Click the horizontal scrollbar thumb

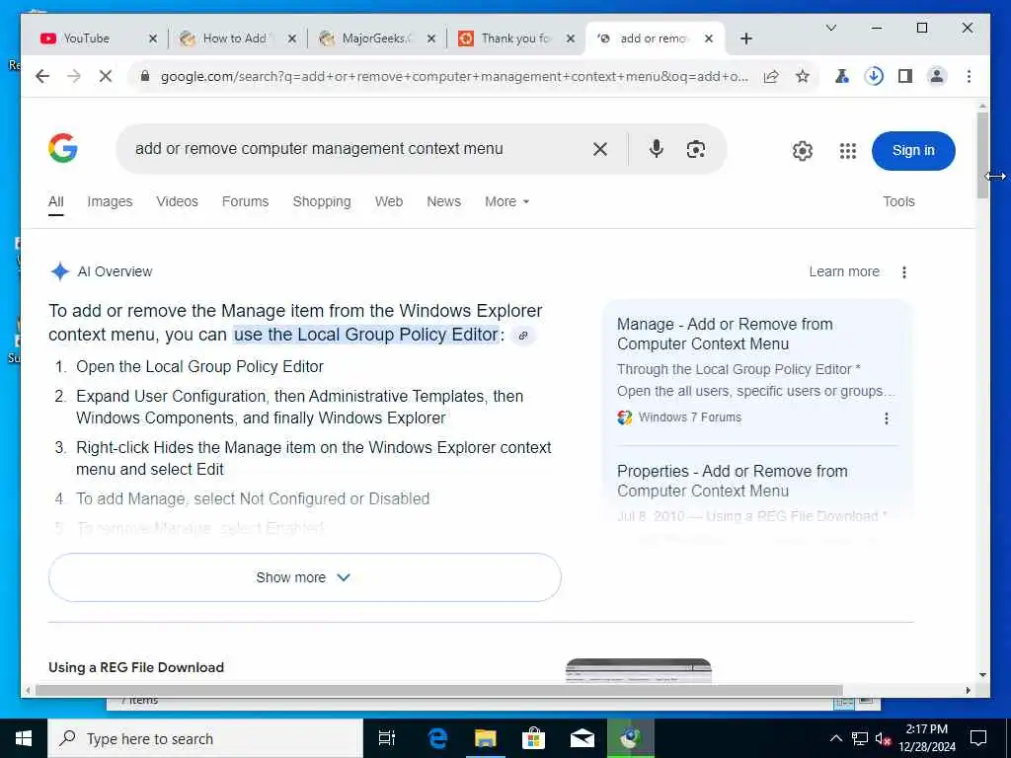coord(438,690)
